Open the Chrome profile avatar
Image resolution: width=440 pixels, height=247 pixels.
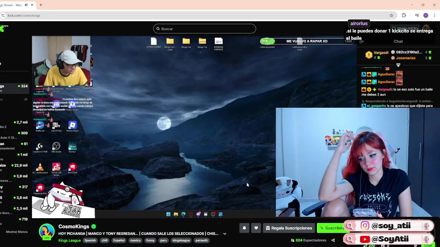tap(426, 15)
